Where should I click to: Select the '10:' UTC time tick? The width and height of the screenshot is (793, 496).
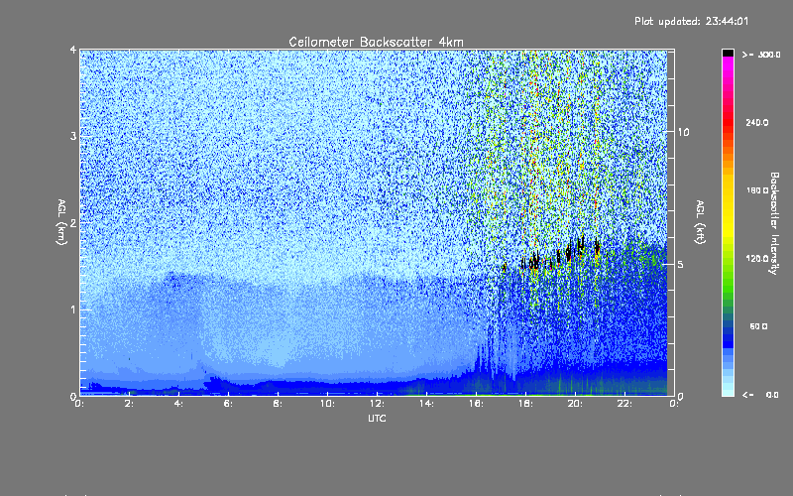[x=327, y=404]
